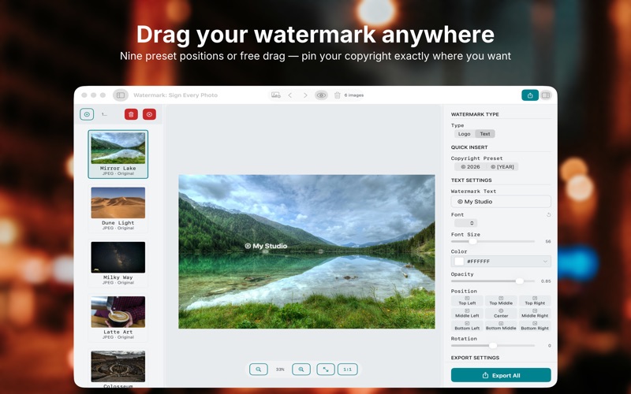Click the add image icon in toolbar

coord(275,95)
